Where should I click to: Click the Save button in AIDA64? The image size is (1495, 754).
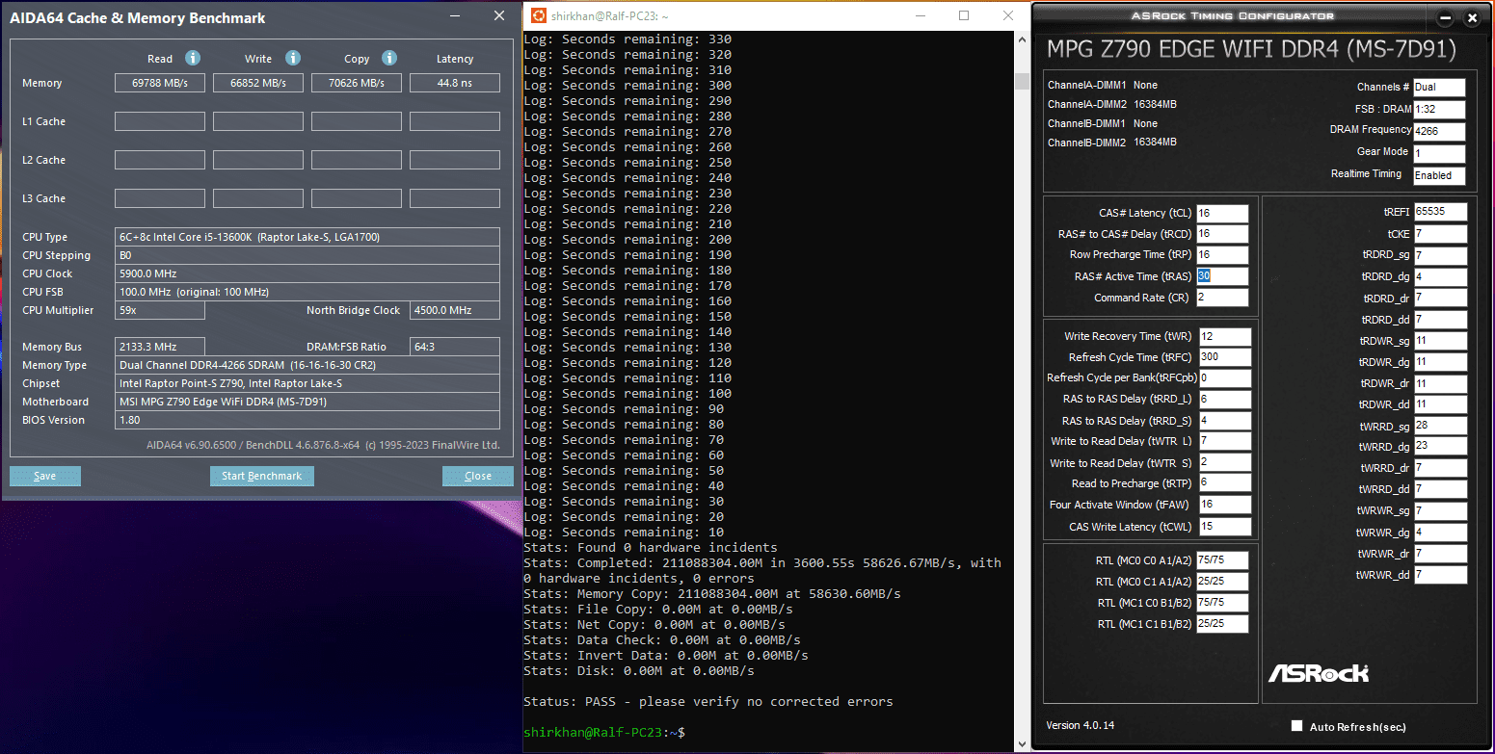pyautogui.click(x=45, y=476)
